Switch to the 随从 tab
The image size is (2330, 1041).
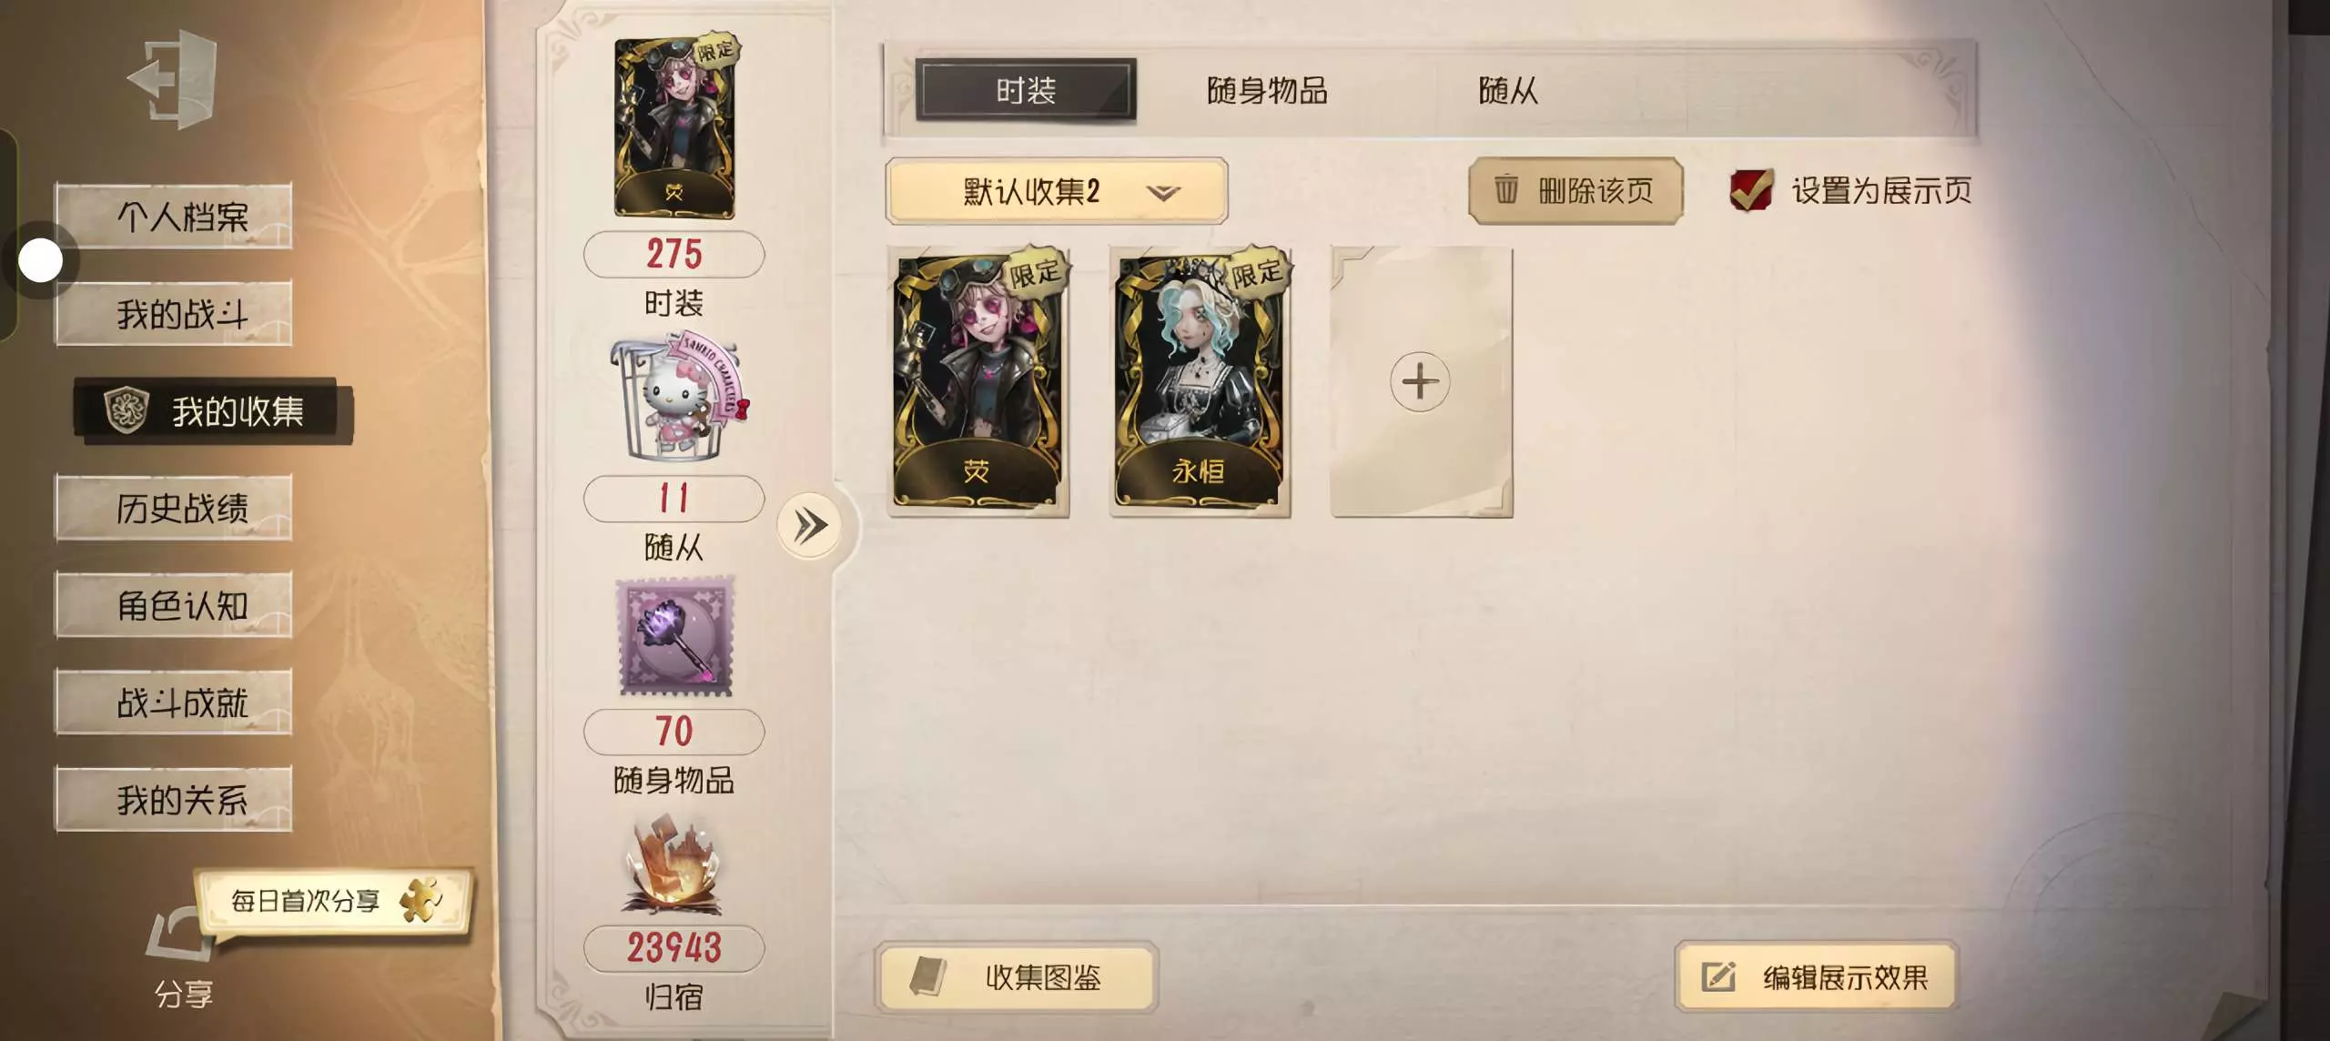(1508, 91)
